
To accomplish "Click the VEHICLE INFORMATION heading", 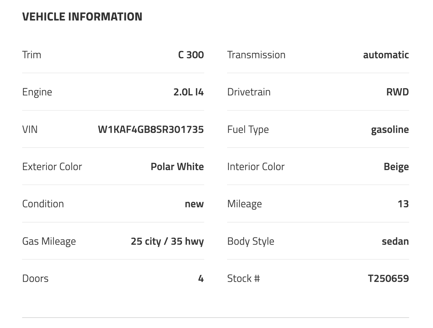I will coord(82,17).
